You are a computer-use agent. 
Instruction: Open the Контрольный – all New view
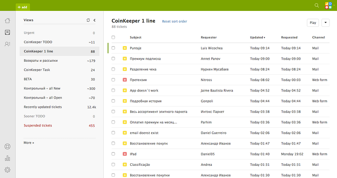pos(59,88)
